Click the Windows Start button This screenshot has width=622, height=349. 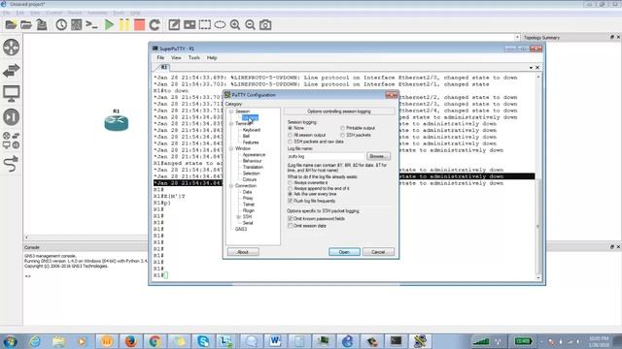pyautogui.click(x=10, y=341)
